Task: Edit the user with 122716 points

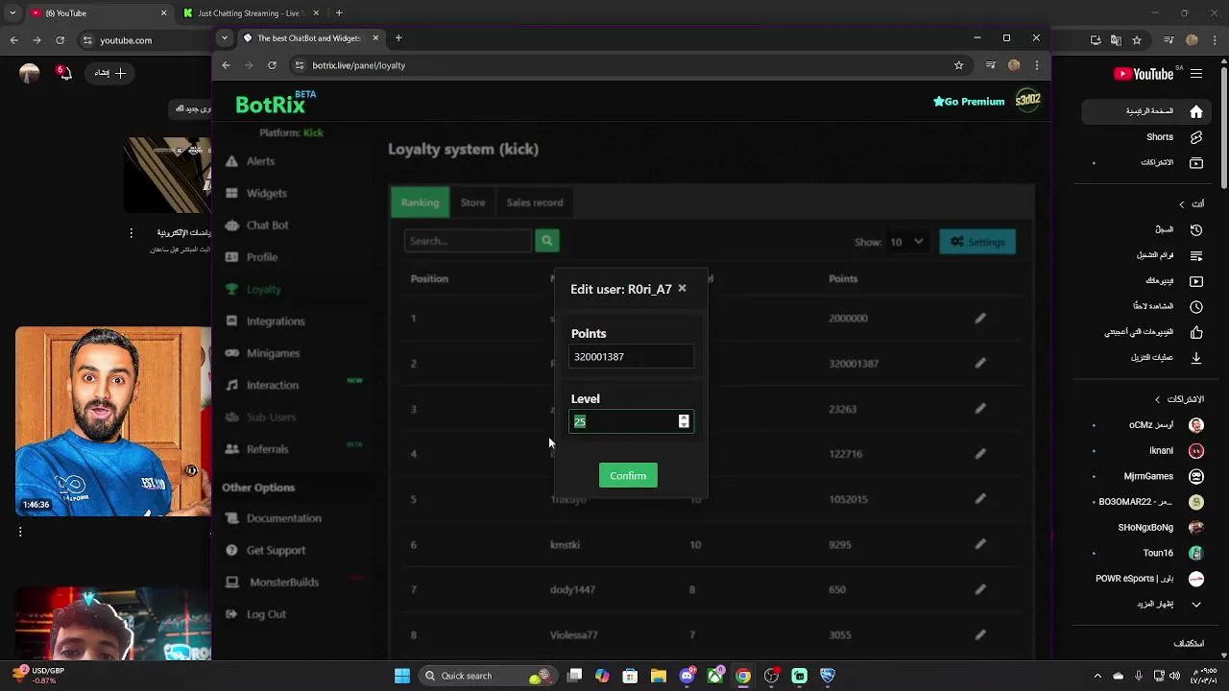Action: tap(980, 453)
